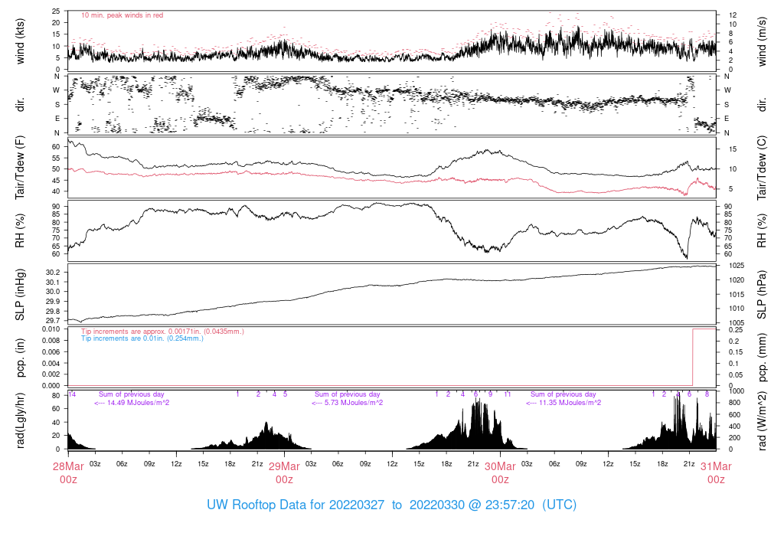Click the 'RH (%)' left axis label

(x=20, y=230)
